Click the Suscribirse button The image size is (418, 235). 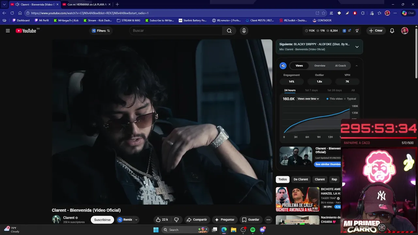click(x=102, y=220)
